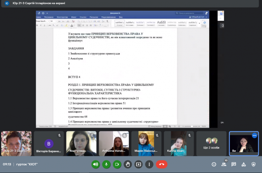Click Increase font size icon
This screenshot has height=173, width=262.
pyautogui.click(x=59, y=21)
